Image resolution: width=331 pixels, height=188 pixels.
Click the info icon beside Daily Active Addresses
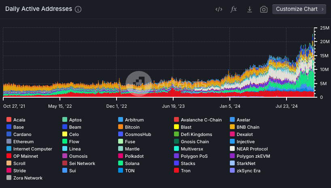78,9
